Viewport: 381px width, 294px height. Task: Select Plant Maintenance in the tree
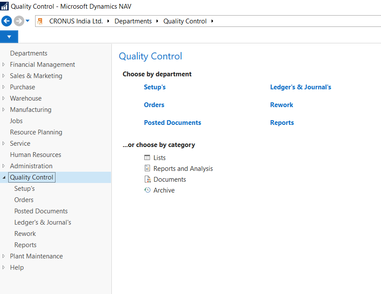tap(36, 256)
